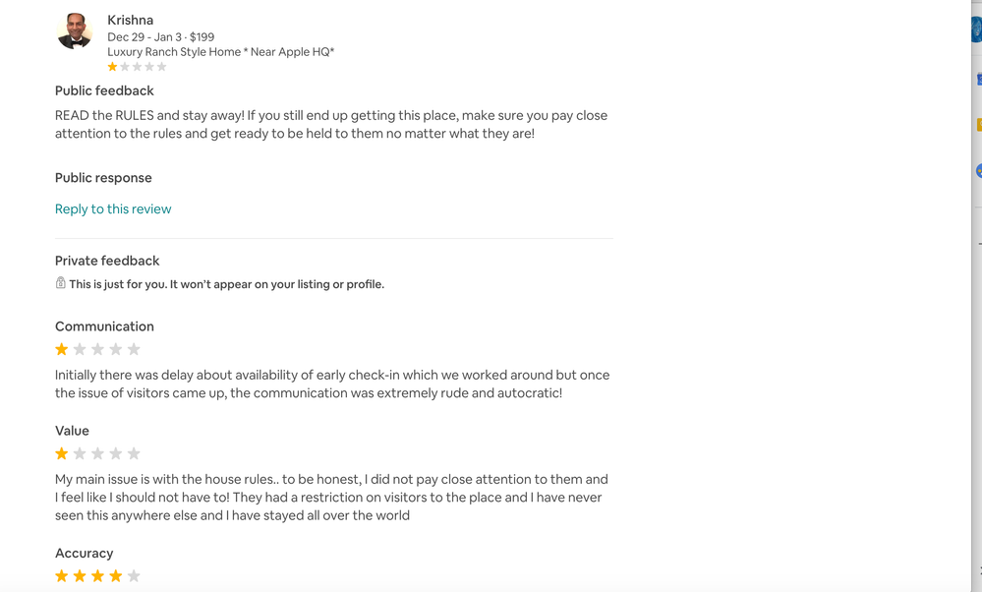Reply to this review
This screenshot has width=982, height=592.
pos(113,208)
